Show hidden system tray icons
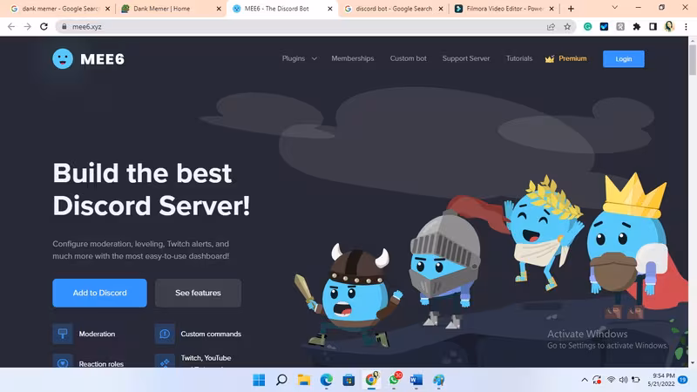This screenshot has width=697, height=392. pyautogui.click(x=585, y=380)
